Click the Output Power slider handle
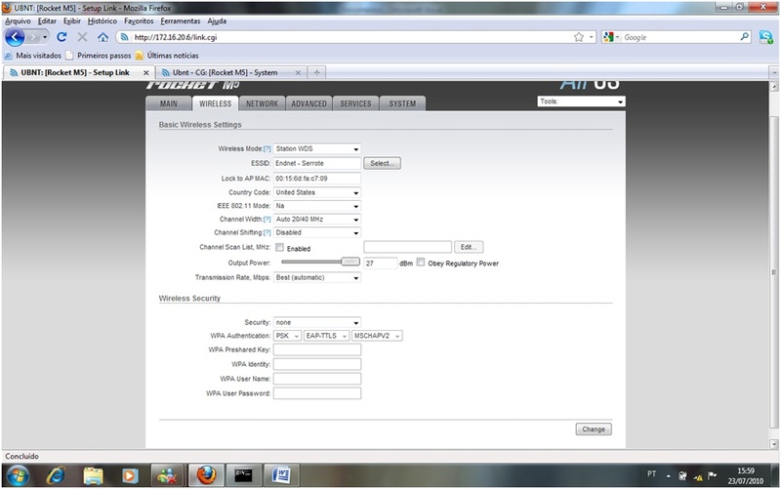This screenshot has width=781, height=489. click(350, 262)
